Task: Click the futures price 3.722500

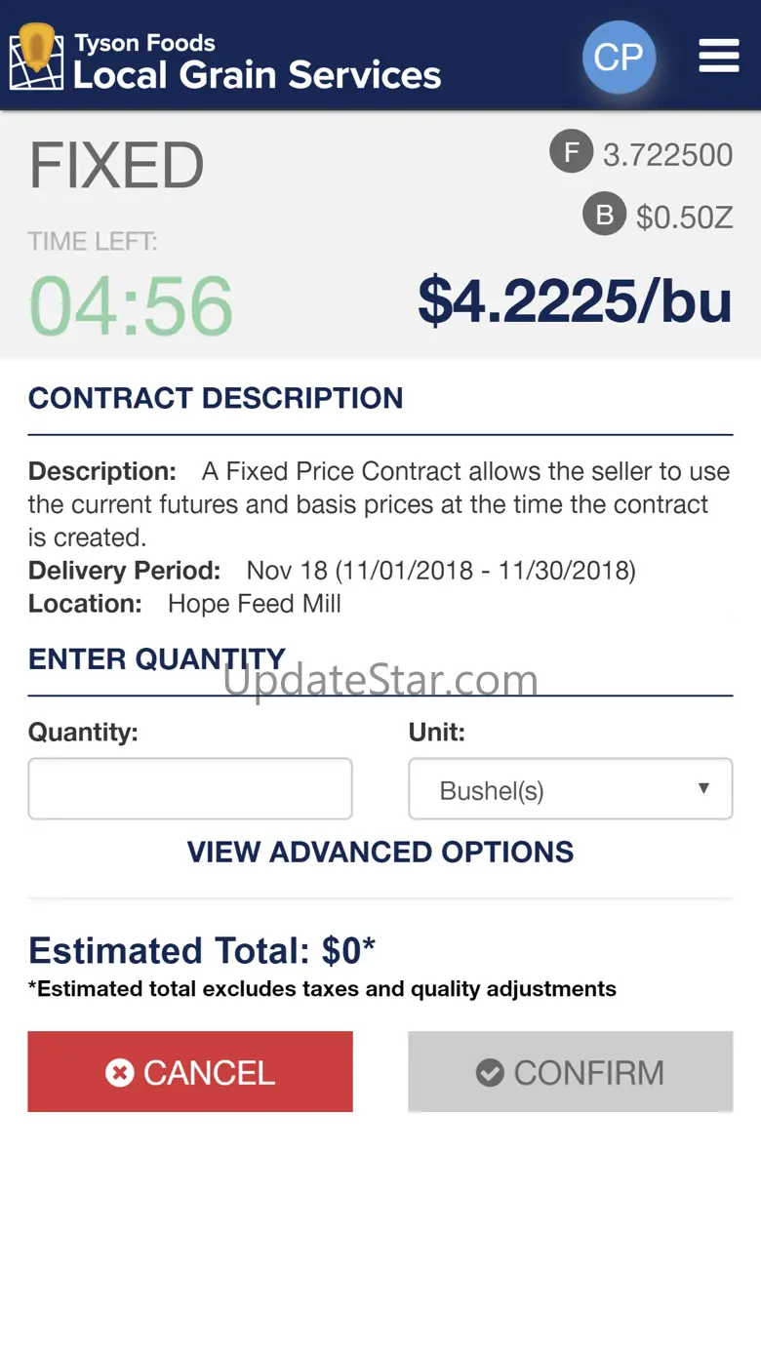Action: [667, 155]
